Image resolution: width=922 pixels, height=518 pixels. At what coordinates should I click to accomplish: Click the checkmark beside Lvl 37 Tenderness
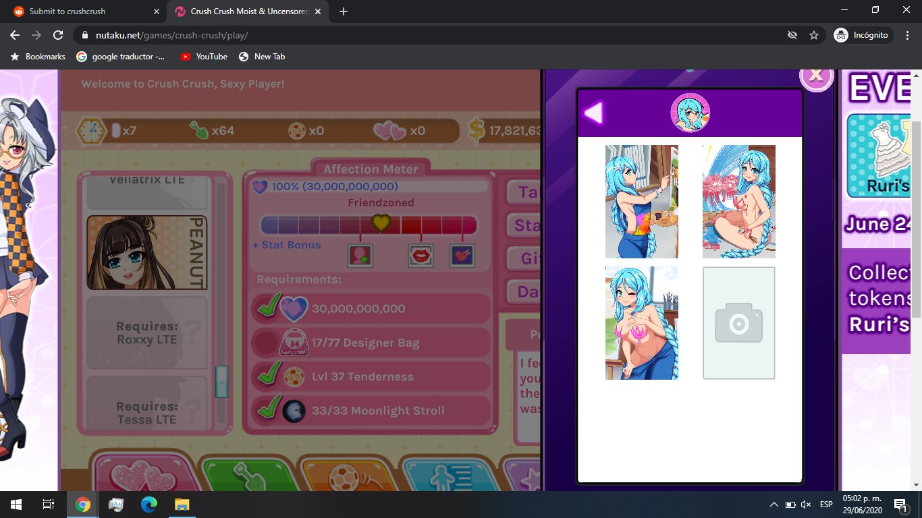(269, 374)
